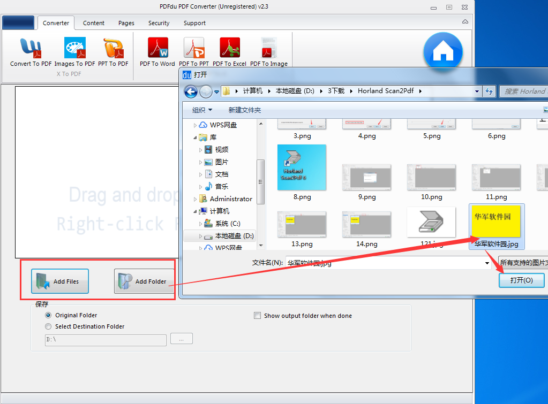Check Show output folder when done
Image resolution: width=548 pixels, height=404 pixels.
(257, 316)
